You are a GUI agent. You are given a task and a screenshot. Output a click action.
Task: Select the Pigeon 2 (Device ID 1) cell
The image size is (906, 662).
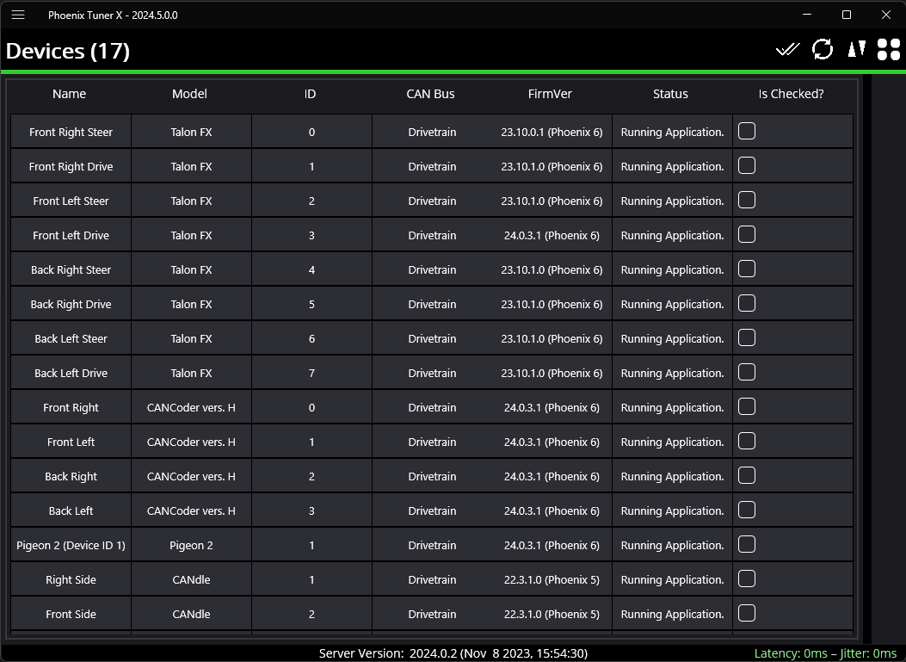pos(71,545)
